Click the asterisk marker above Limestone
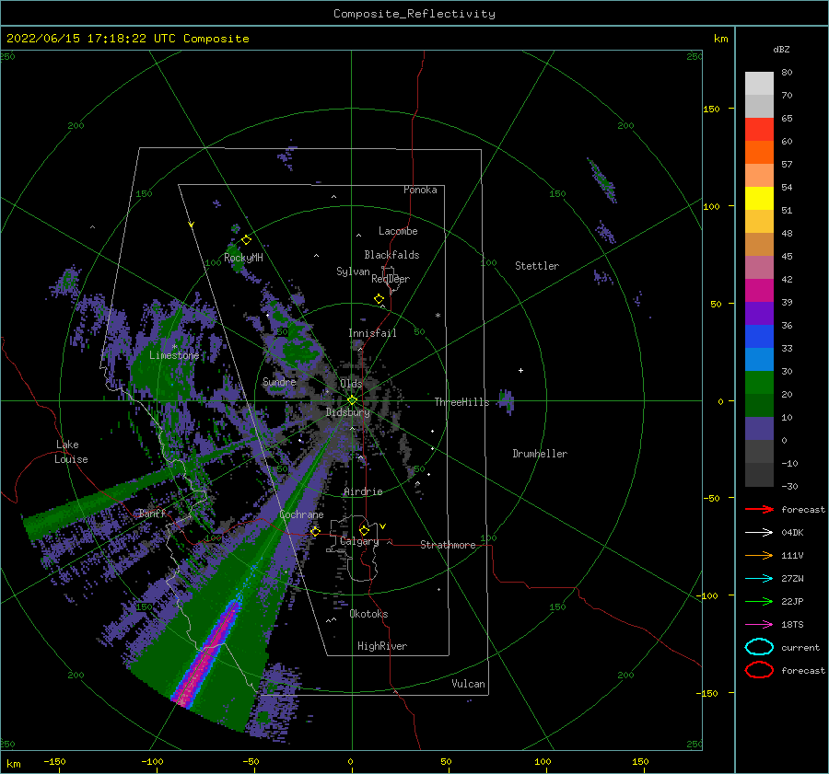Viewport: 829px width, 774px height. coord(174,347)
